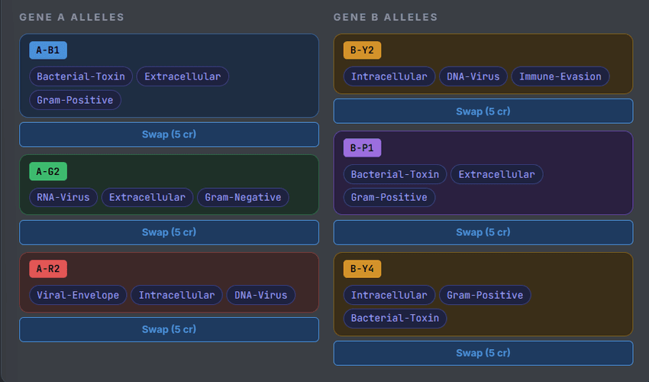Click Intracellular tag in B-Y2 card
The image size is (649, 382).
click(x=389, y=76)
